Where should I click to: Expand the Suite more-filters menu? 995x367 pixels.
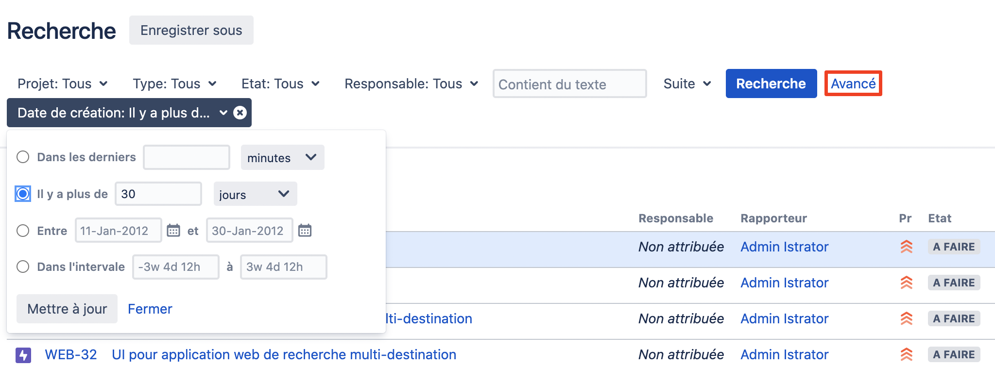click(687, 84)
